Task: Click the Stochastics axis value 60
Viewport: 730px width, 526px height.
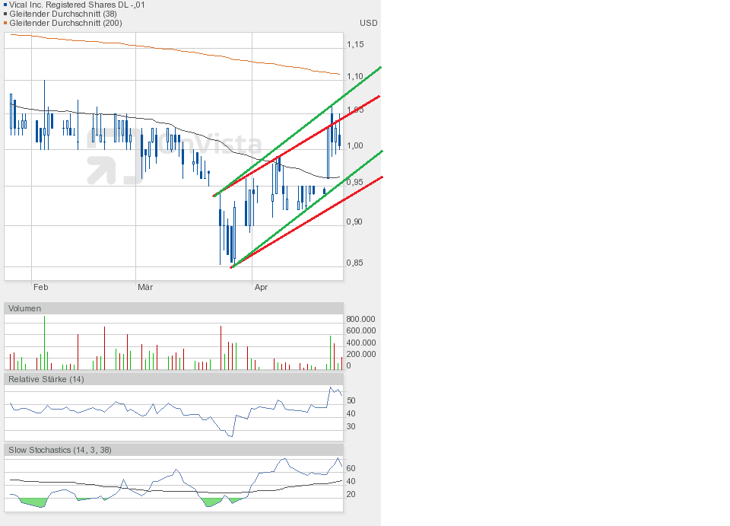Action: tap(351, 468)
